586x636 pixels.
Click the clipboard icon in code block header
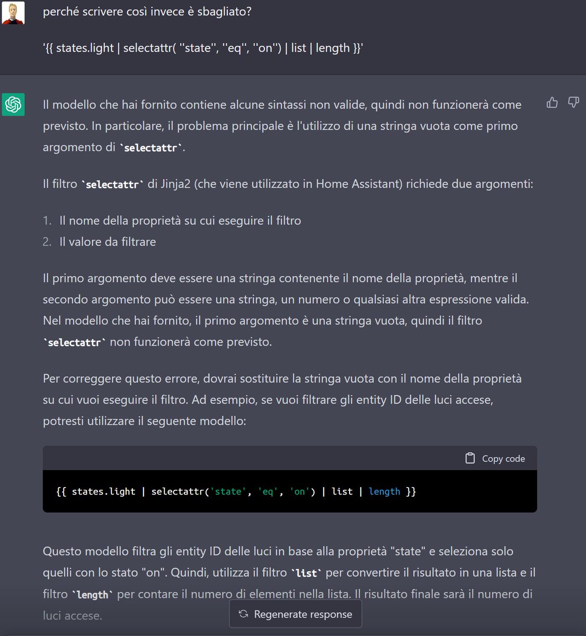[x=470, y=458]
